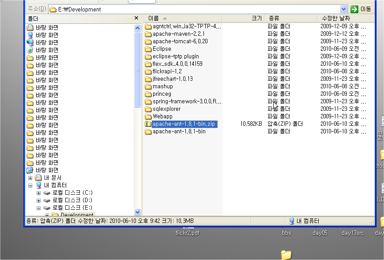The image size is (384, 260).
Task: Select the flex_sdk_4.0.0.14159 folder icon
Action: click(148, 64)
